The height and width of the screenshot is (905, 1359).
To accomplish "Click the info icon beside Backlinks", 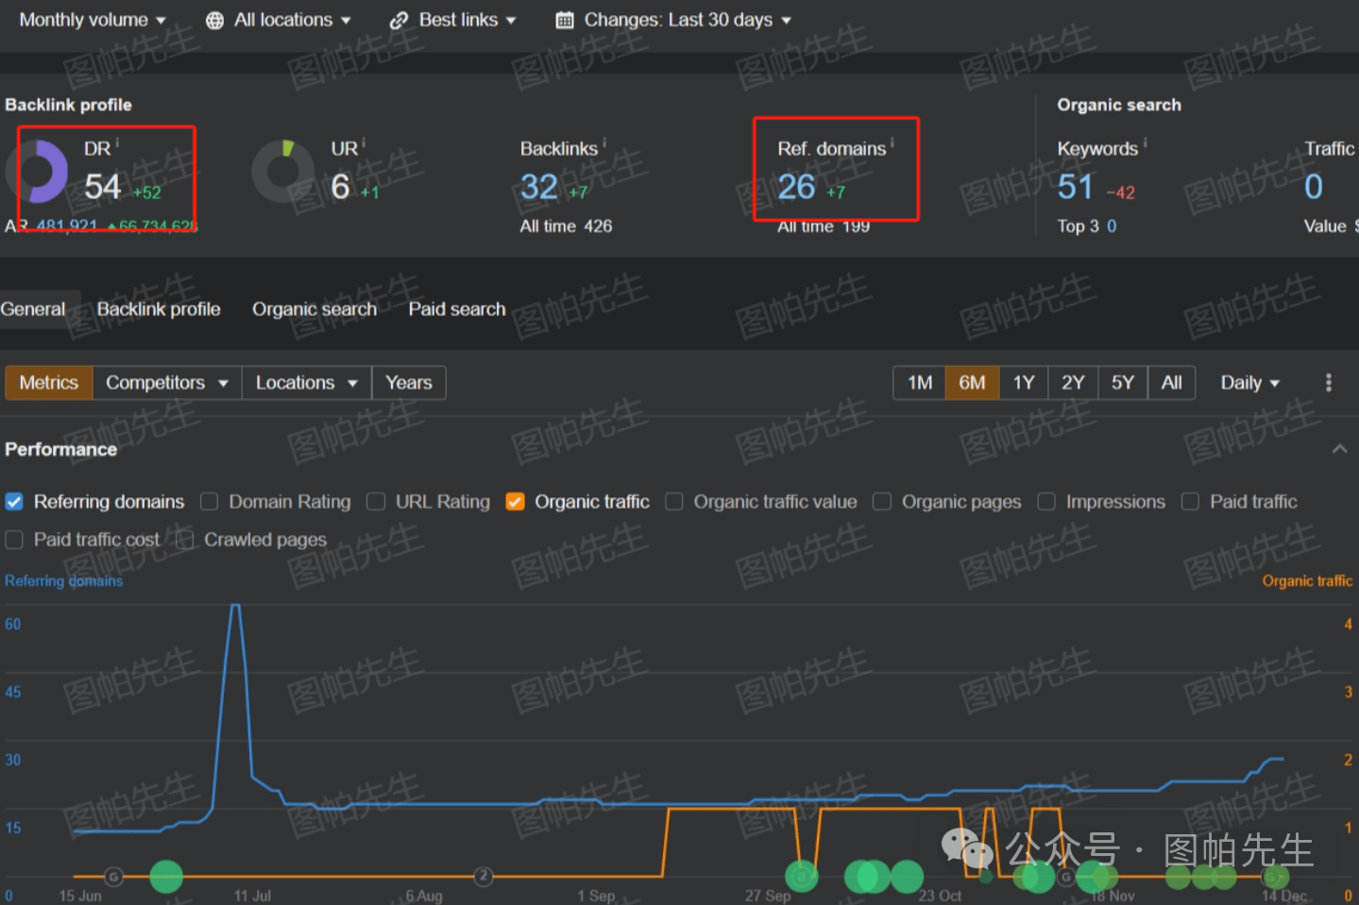I will click(604, 144).
